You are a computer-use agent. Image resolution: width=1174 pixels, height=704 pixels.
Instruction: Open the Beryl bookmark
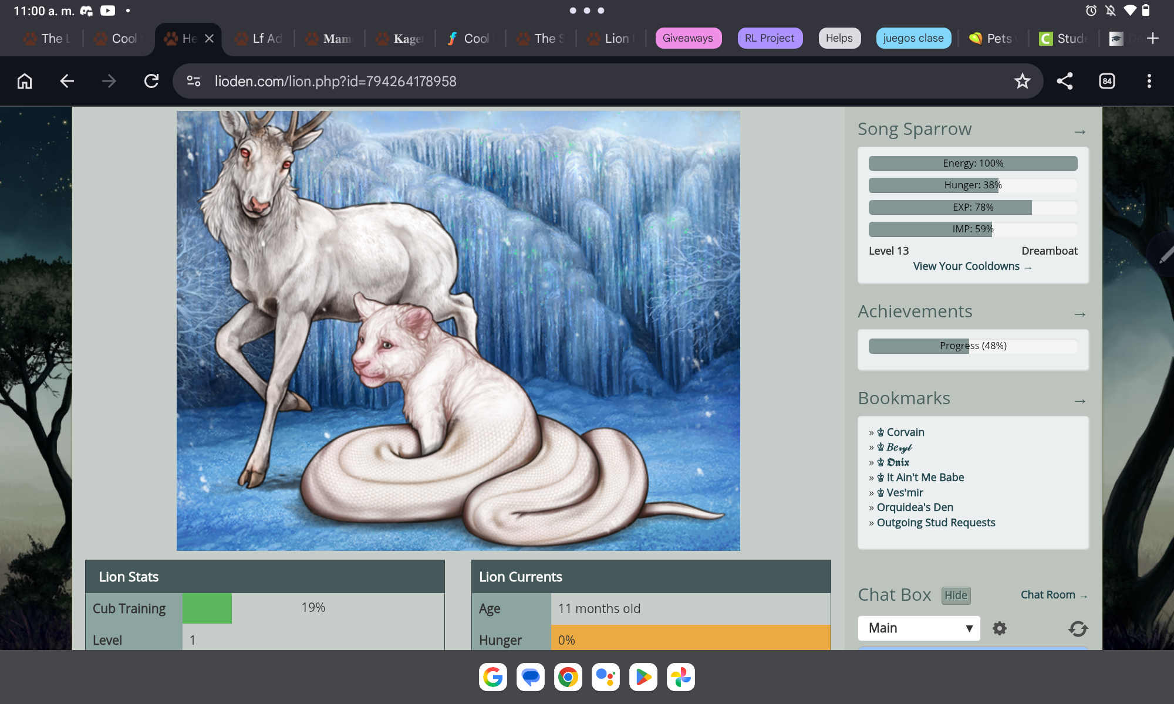tap(895, 448)
